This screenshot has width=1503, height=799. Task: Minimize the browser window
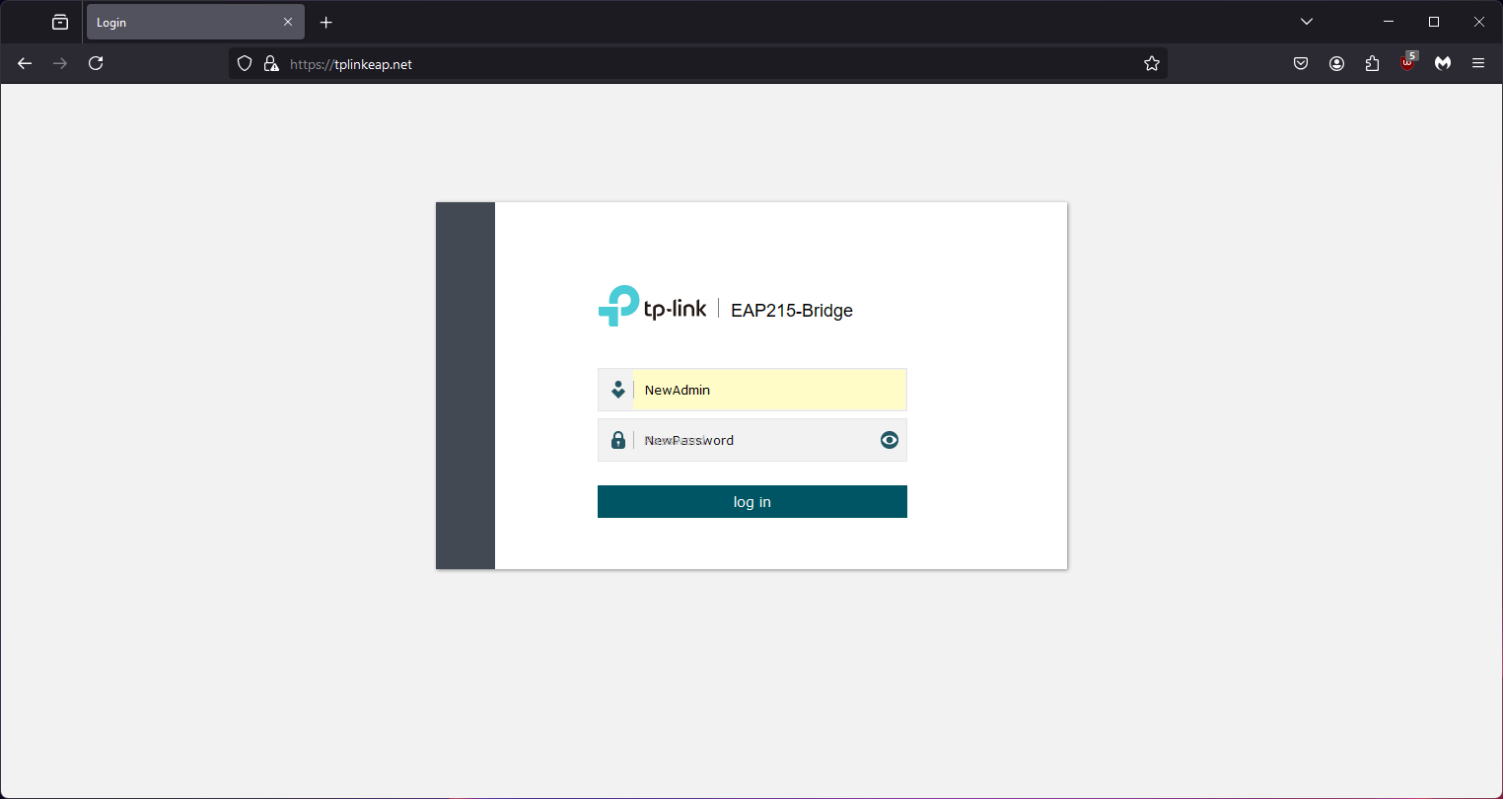(x=1389, y=22)
